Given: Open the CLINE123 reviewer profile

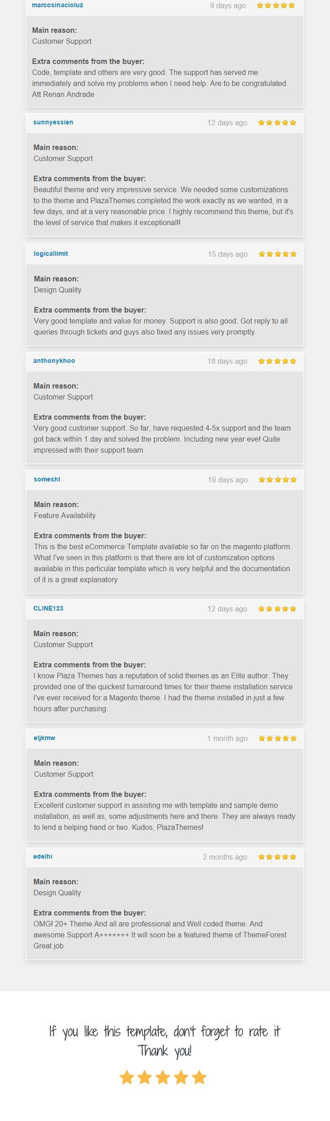Looking at the screenshot, I should pos(48,609).
